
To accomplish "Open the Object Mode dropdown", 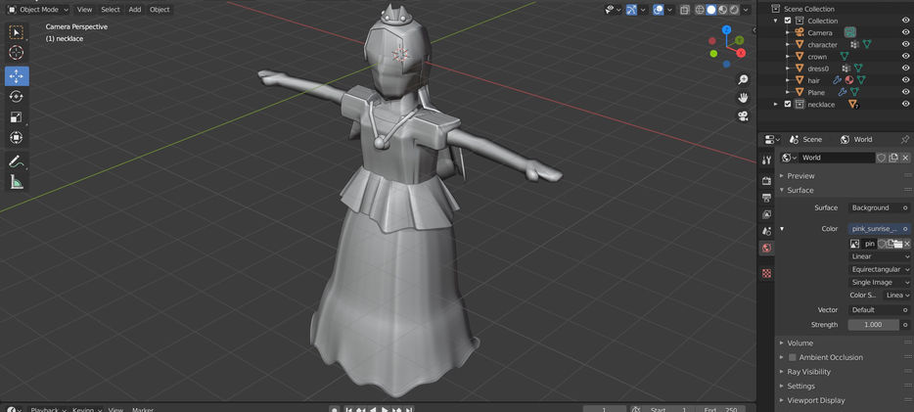I will coord(38,10).
